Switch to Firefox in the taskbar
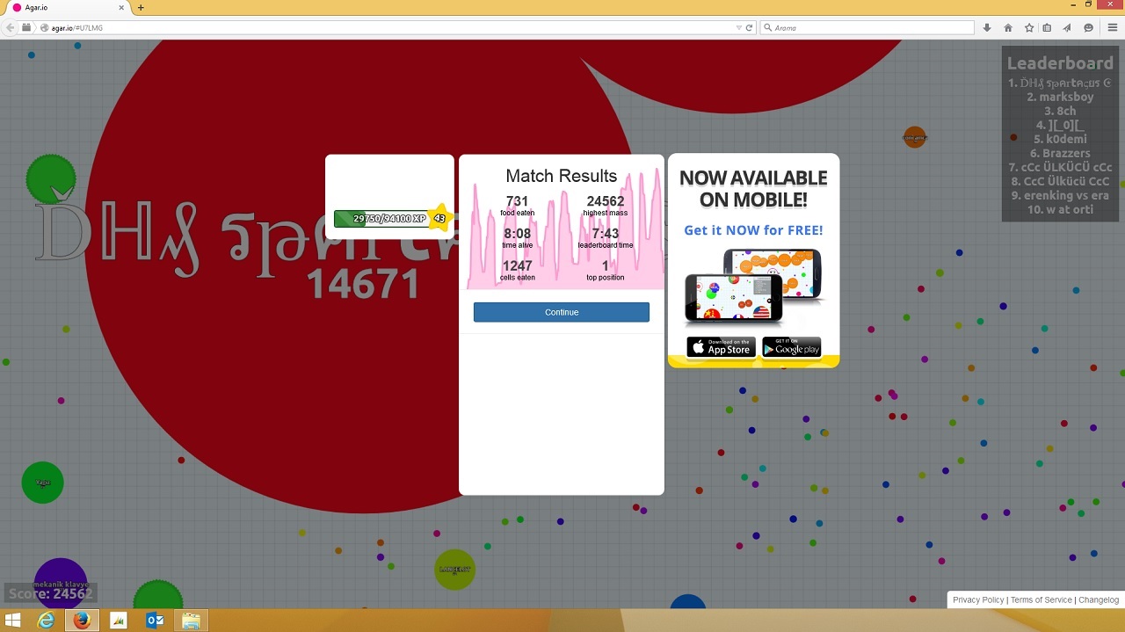This screenshot has height=632, width=1125. point(82,621)
